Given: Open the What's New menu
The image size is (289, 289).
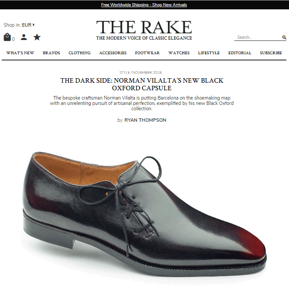Looking at the screenshot, I should coord(20,53).
